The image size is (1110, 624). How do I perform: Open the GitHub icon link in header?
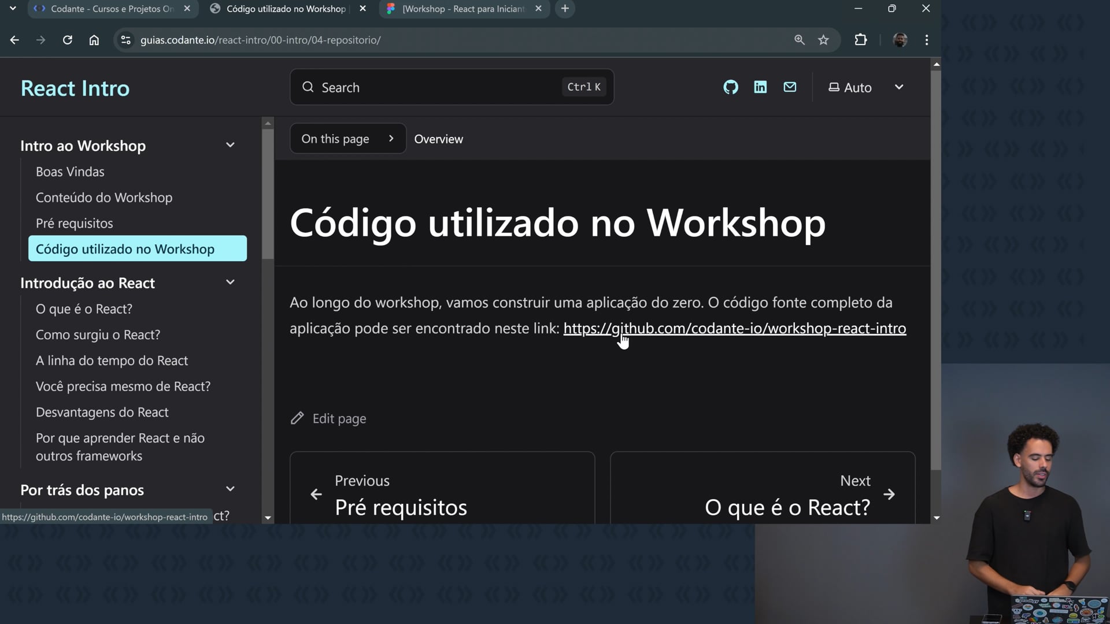731,87
